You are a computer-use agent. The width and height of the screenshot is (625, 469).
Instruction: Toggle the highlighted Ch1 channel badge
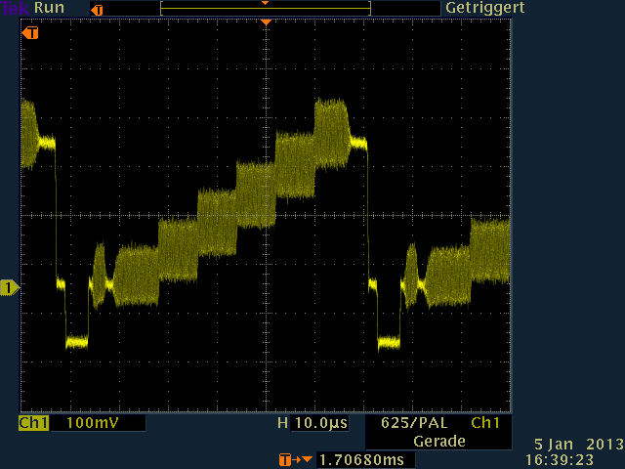coord(33,423)
